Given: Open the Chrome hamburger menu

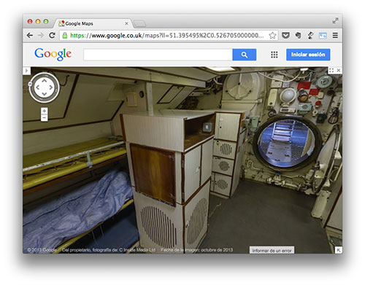Looking at the screenshot, I should pos(335,36).
